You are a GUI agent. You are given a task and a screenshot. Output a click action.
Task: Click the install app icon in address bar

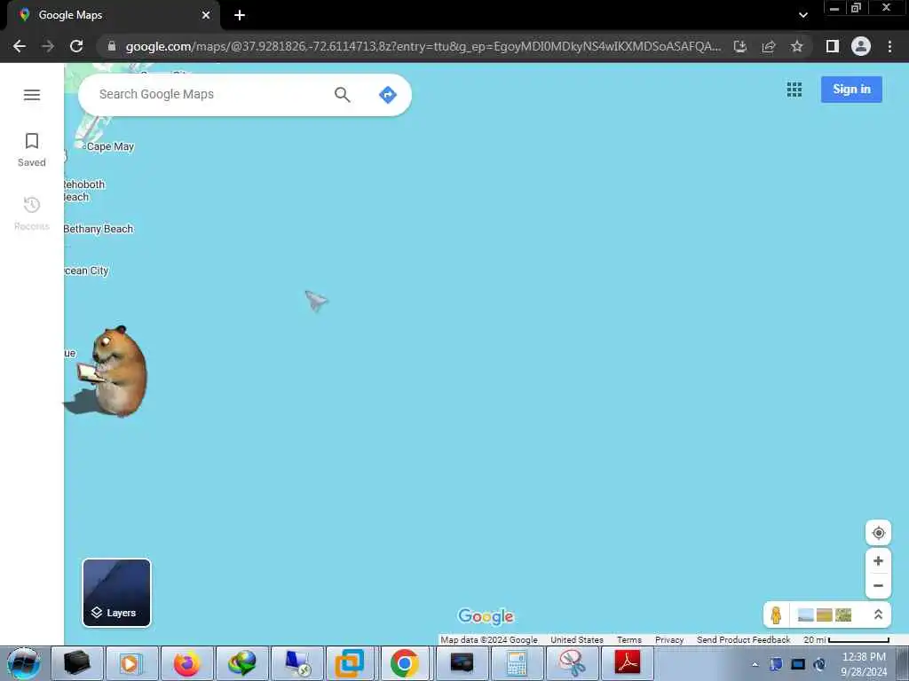click(740, 46)
